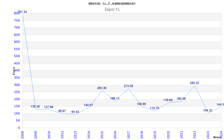Click the Euro y-axis title
This screenshot has height=140, width=224.
tap(14, 71)
